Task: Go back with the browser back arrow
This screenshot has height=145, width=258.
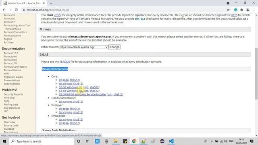Action: (4, 10)
